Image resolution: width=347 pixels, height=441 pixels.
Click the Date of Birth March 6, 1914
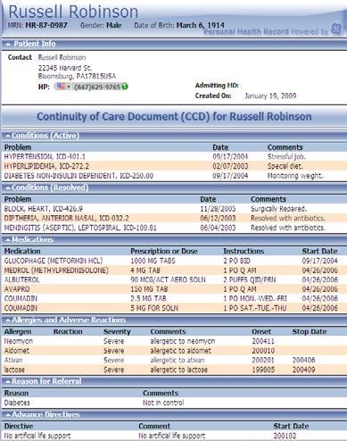200,25
